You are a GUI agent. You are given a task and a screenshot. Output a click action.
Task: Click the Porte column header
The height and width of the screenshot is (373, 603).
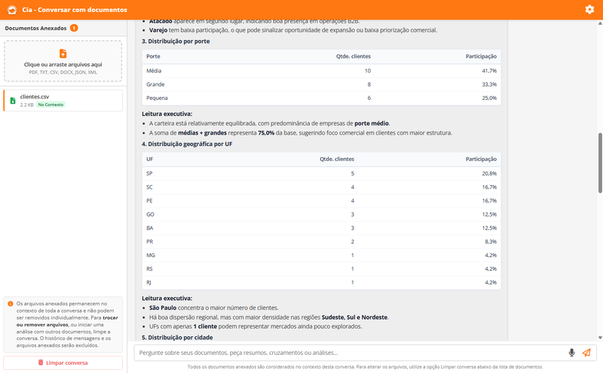[153, 56]
